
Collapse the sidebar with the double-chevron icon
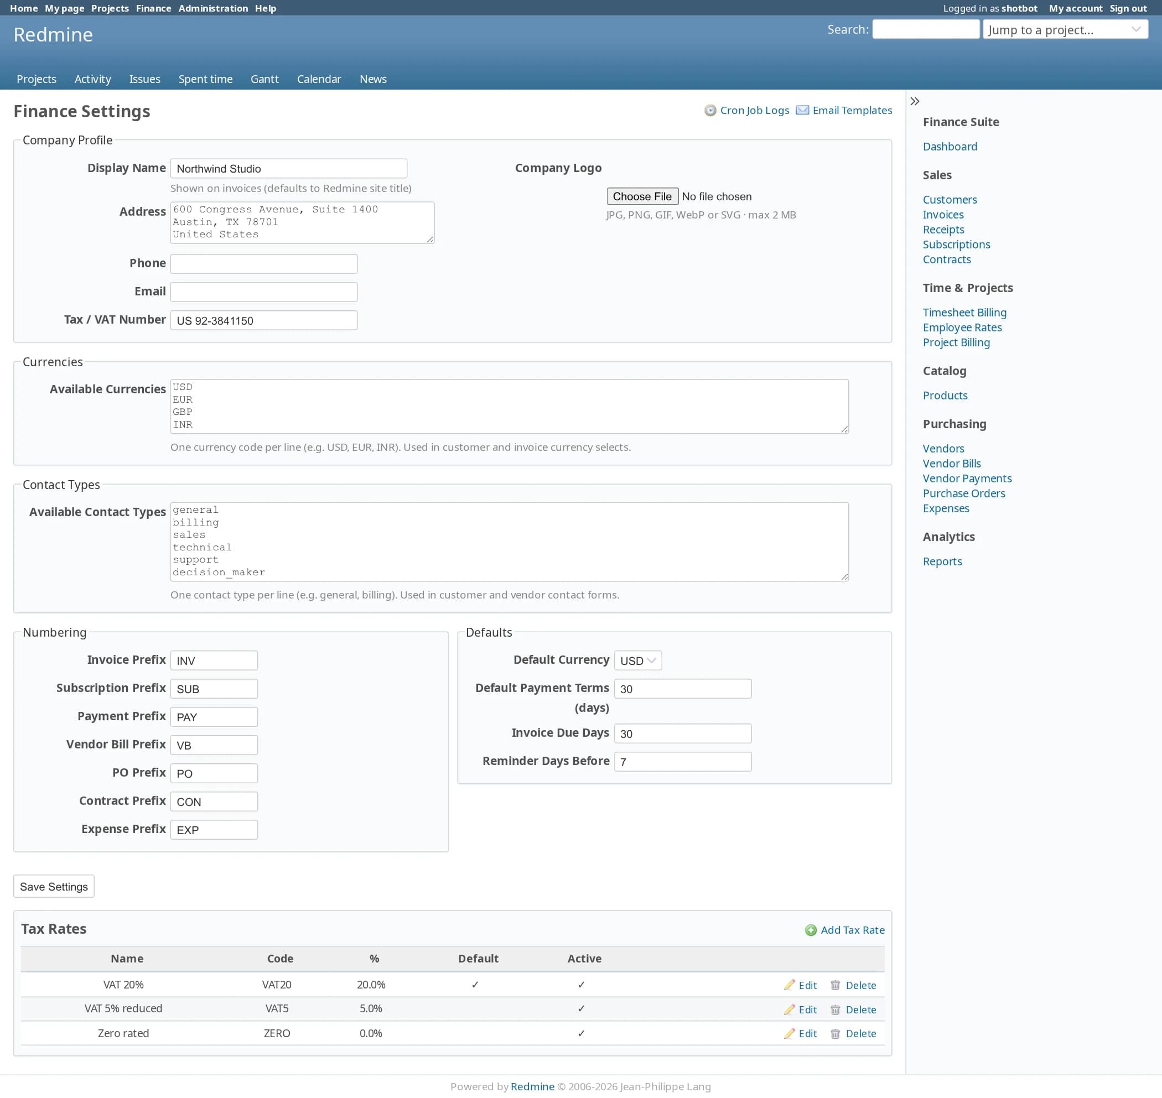tap(915, 101)
